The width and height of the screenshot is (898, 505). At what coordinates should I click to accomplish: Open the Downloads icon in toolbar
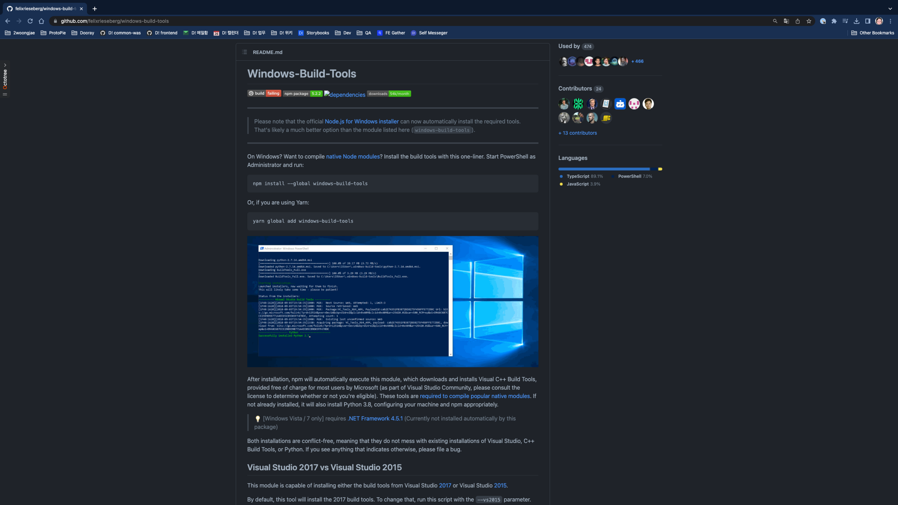(856, 21)
